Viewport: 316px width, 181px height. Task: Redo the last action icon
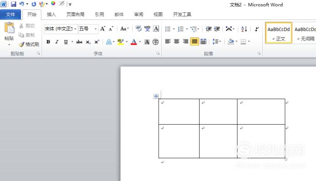click(x=34, y=4)
